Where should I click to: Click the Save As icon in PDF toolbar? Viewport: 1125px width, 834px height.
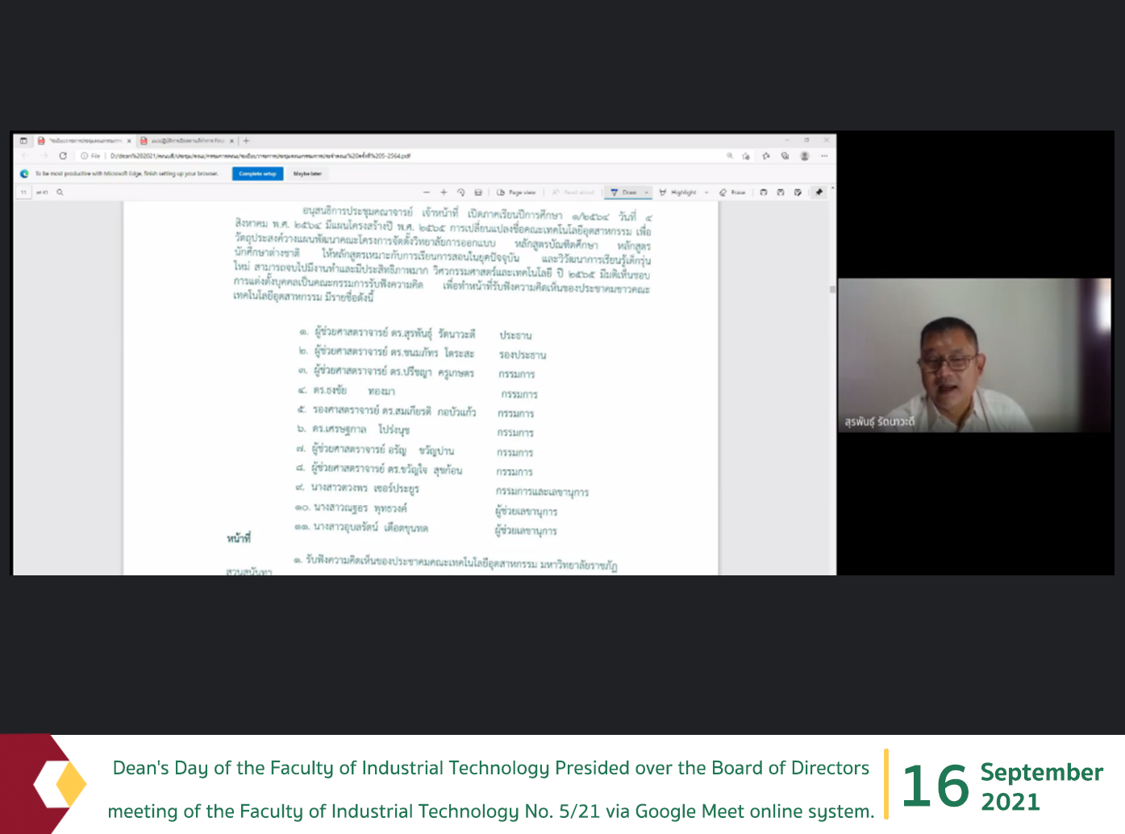coord(798,193)
